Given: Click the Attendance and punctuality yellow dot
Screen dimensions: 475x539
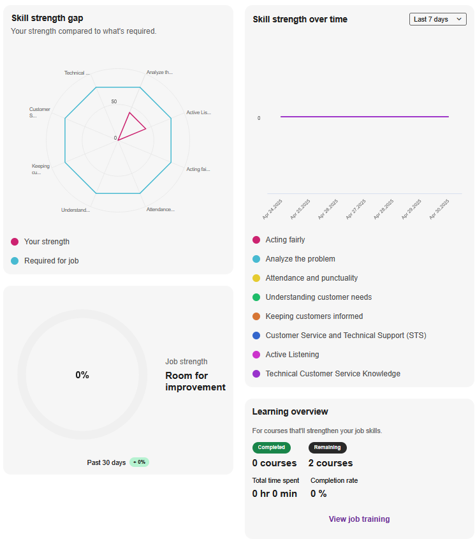Looking at the screenshot, I should tap(256, 278).
